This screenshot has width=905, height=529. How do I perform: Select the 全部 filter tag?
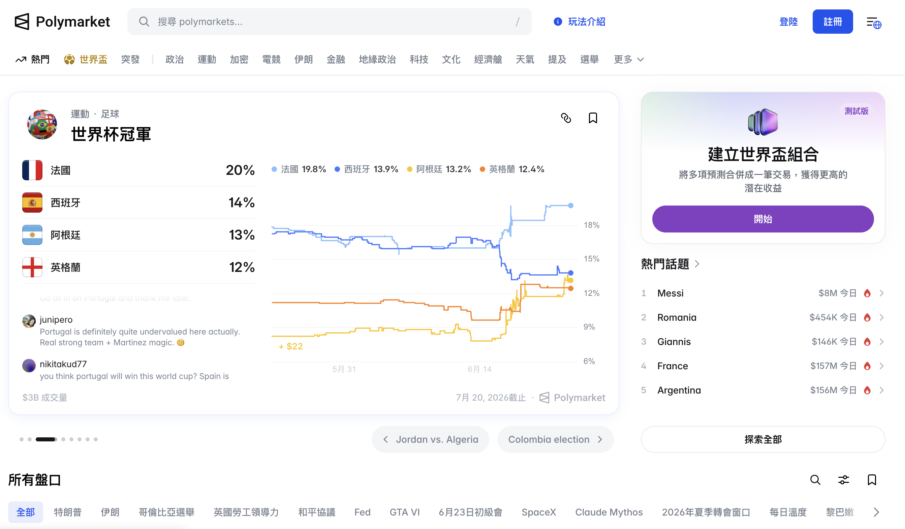click(26, 512)
